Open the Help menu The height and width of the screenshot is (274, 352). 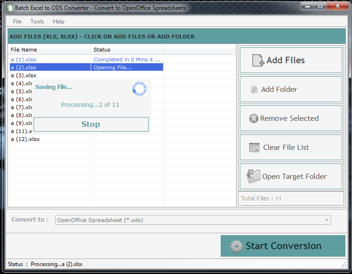[x=58, y=22]
